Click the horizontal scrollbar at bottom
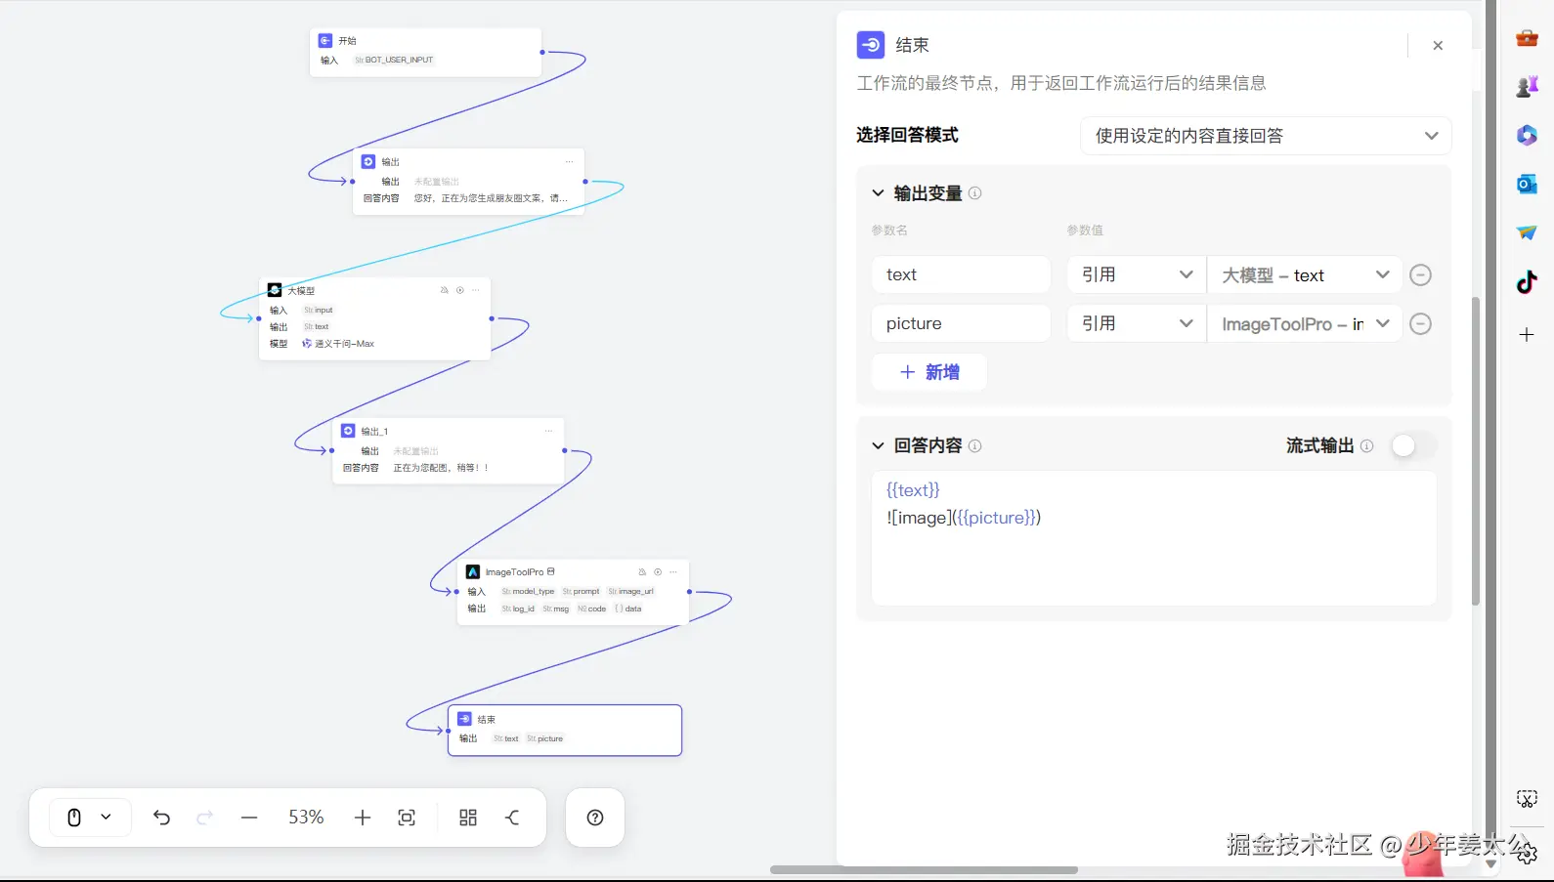This screenshot has width=1554, height=882. click(x=924, y=869)
